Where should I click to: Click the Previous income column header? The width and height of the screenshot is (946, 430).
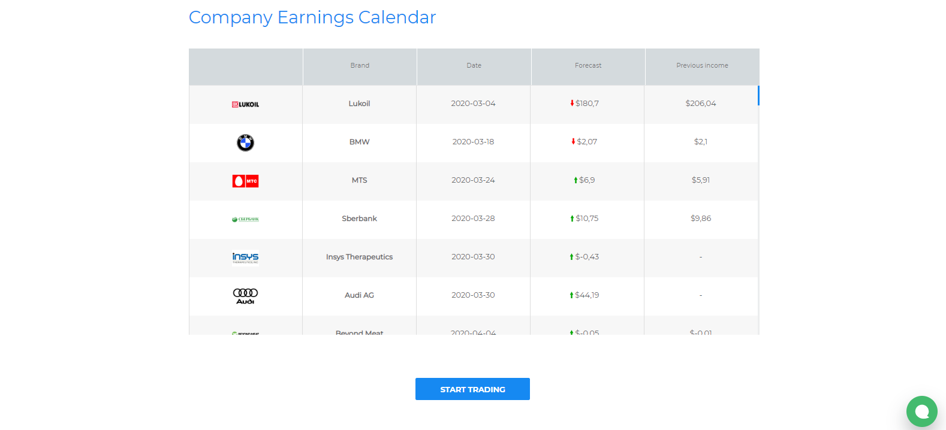(702, 66)
